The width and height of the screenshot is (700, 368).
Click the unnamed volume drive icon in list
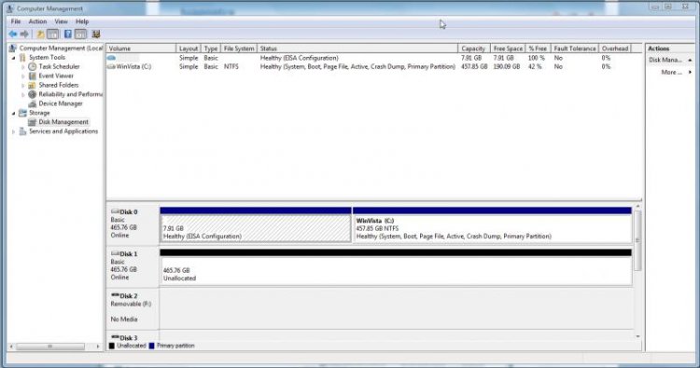pyautogui.click(x=112, y=58)
